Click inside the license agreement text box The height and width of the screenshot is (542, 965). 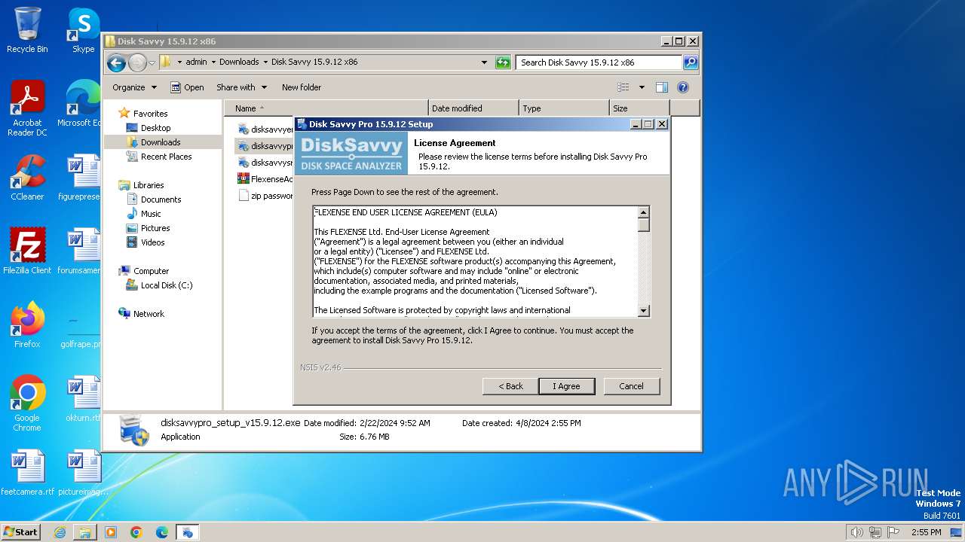[x=475, y=261]
